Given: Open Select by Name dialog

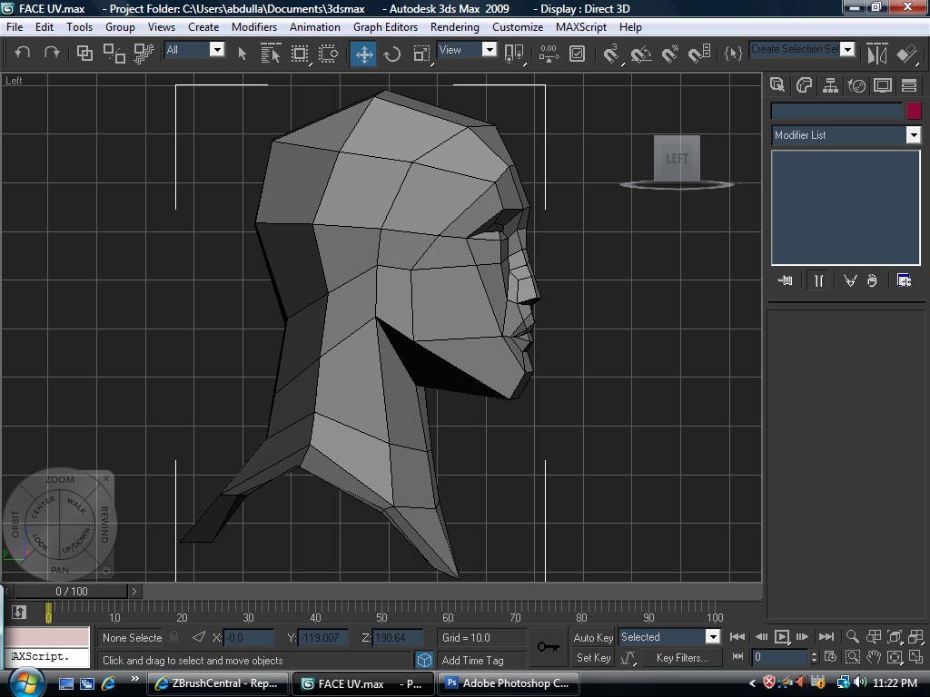Looking at the screenshot, I should 271,54.
